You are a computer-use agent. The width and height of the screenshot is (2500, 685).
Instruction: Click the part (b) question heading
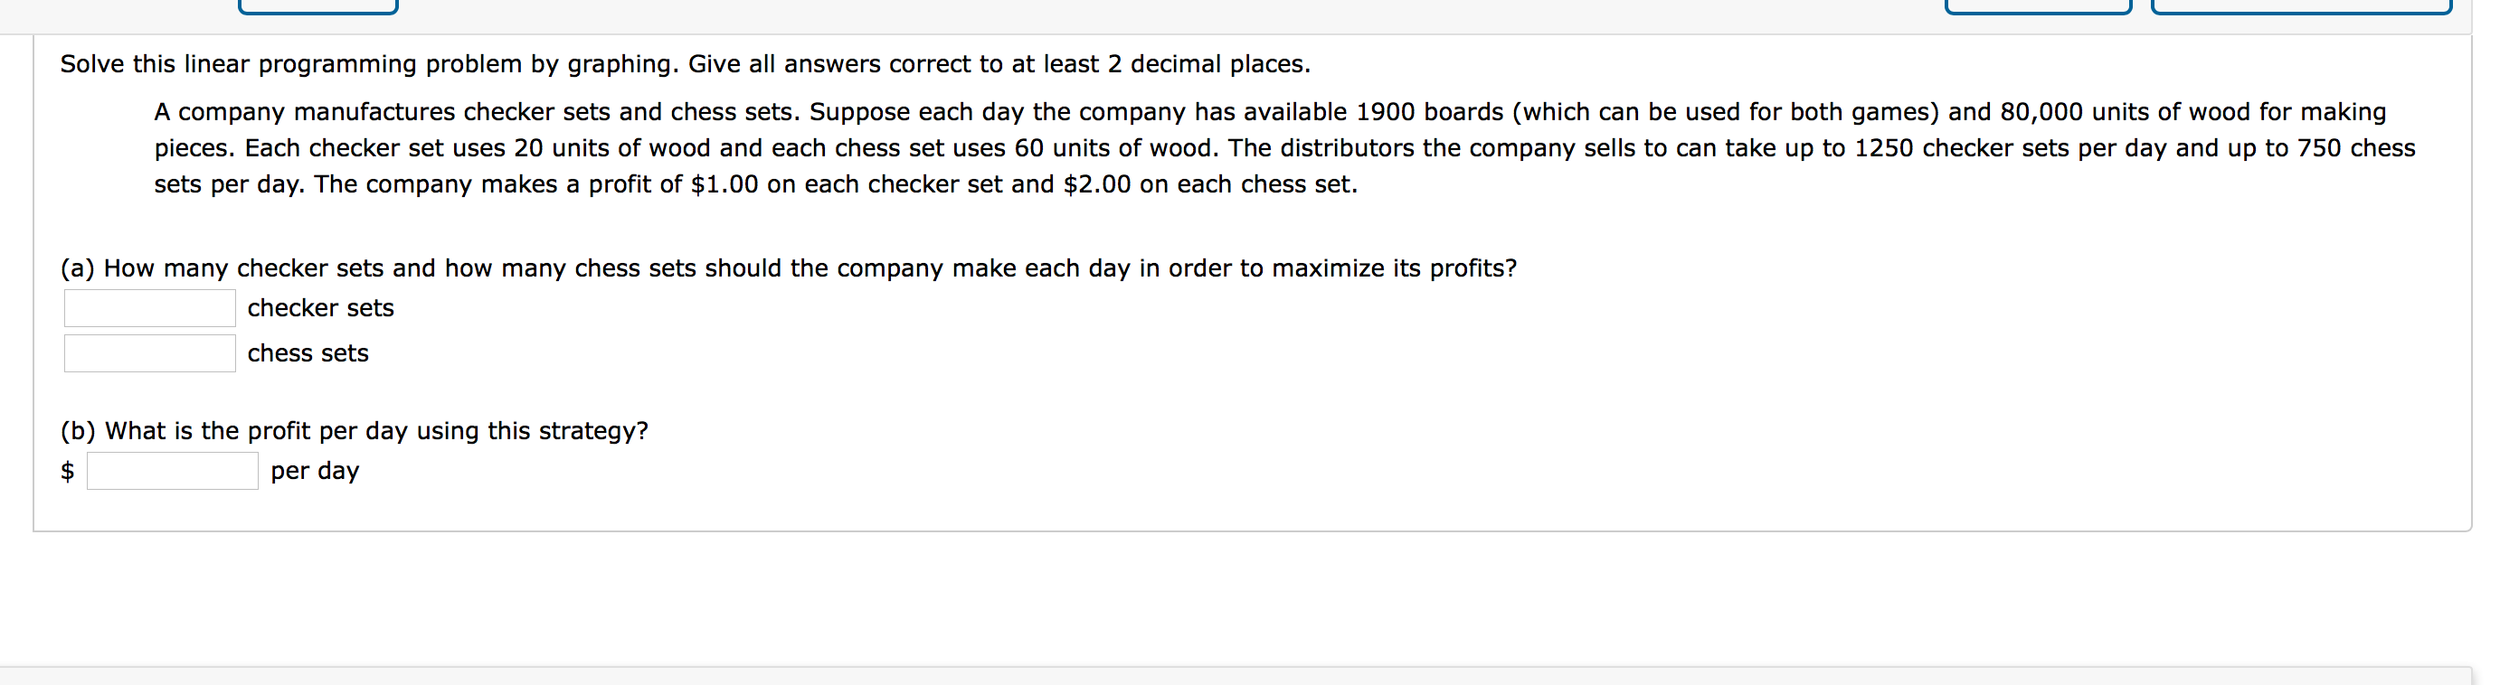click(355, 430)
